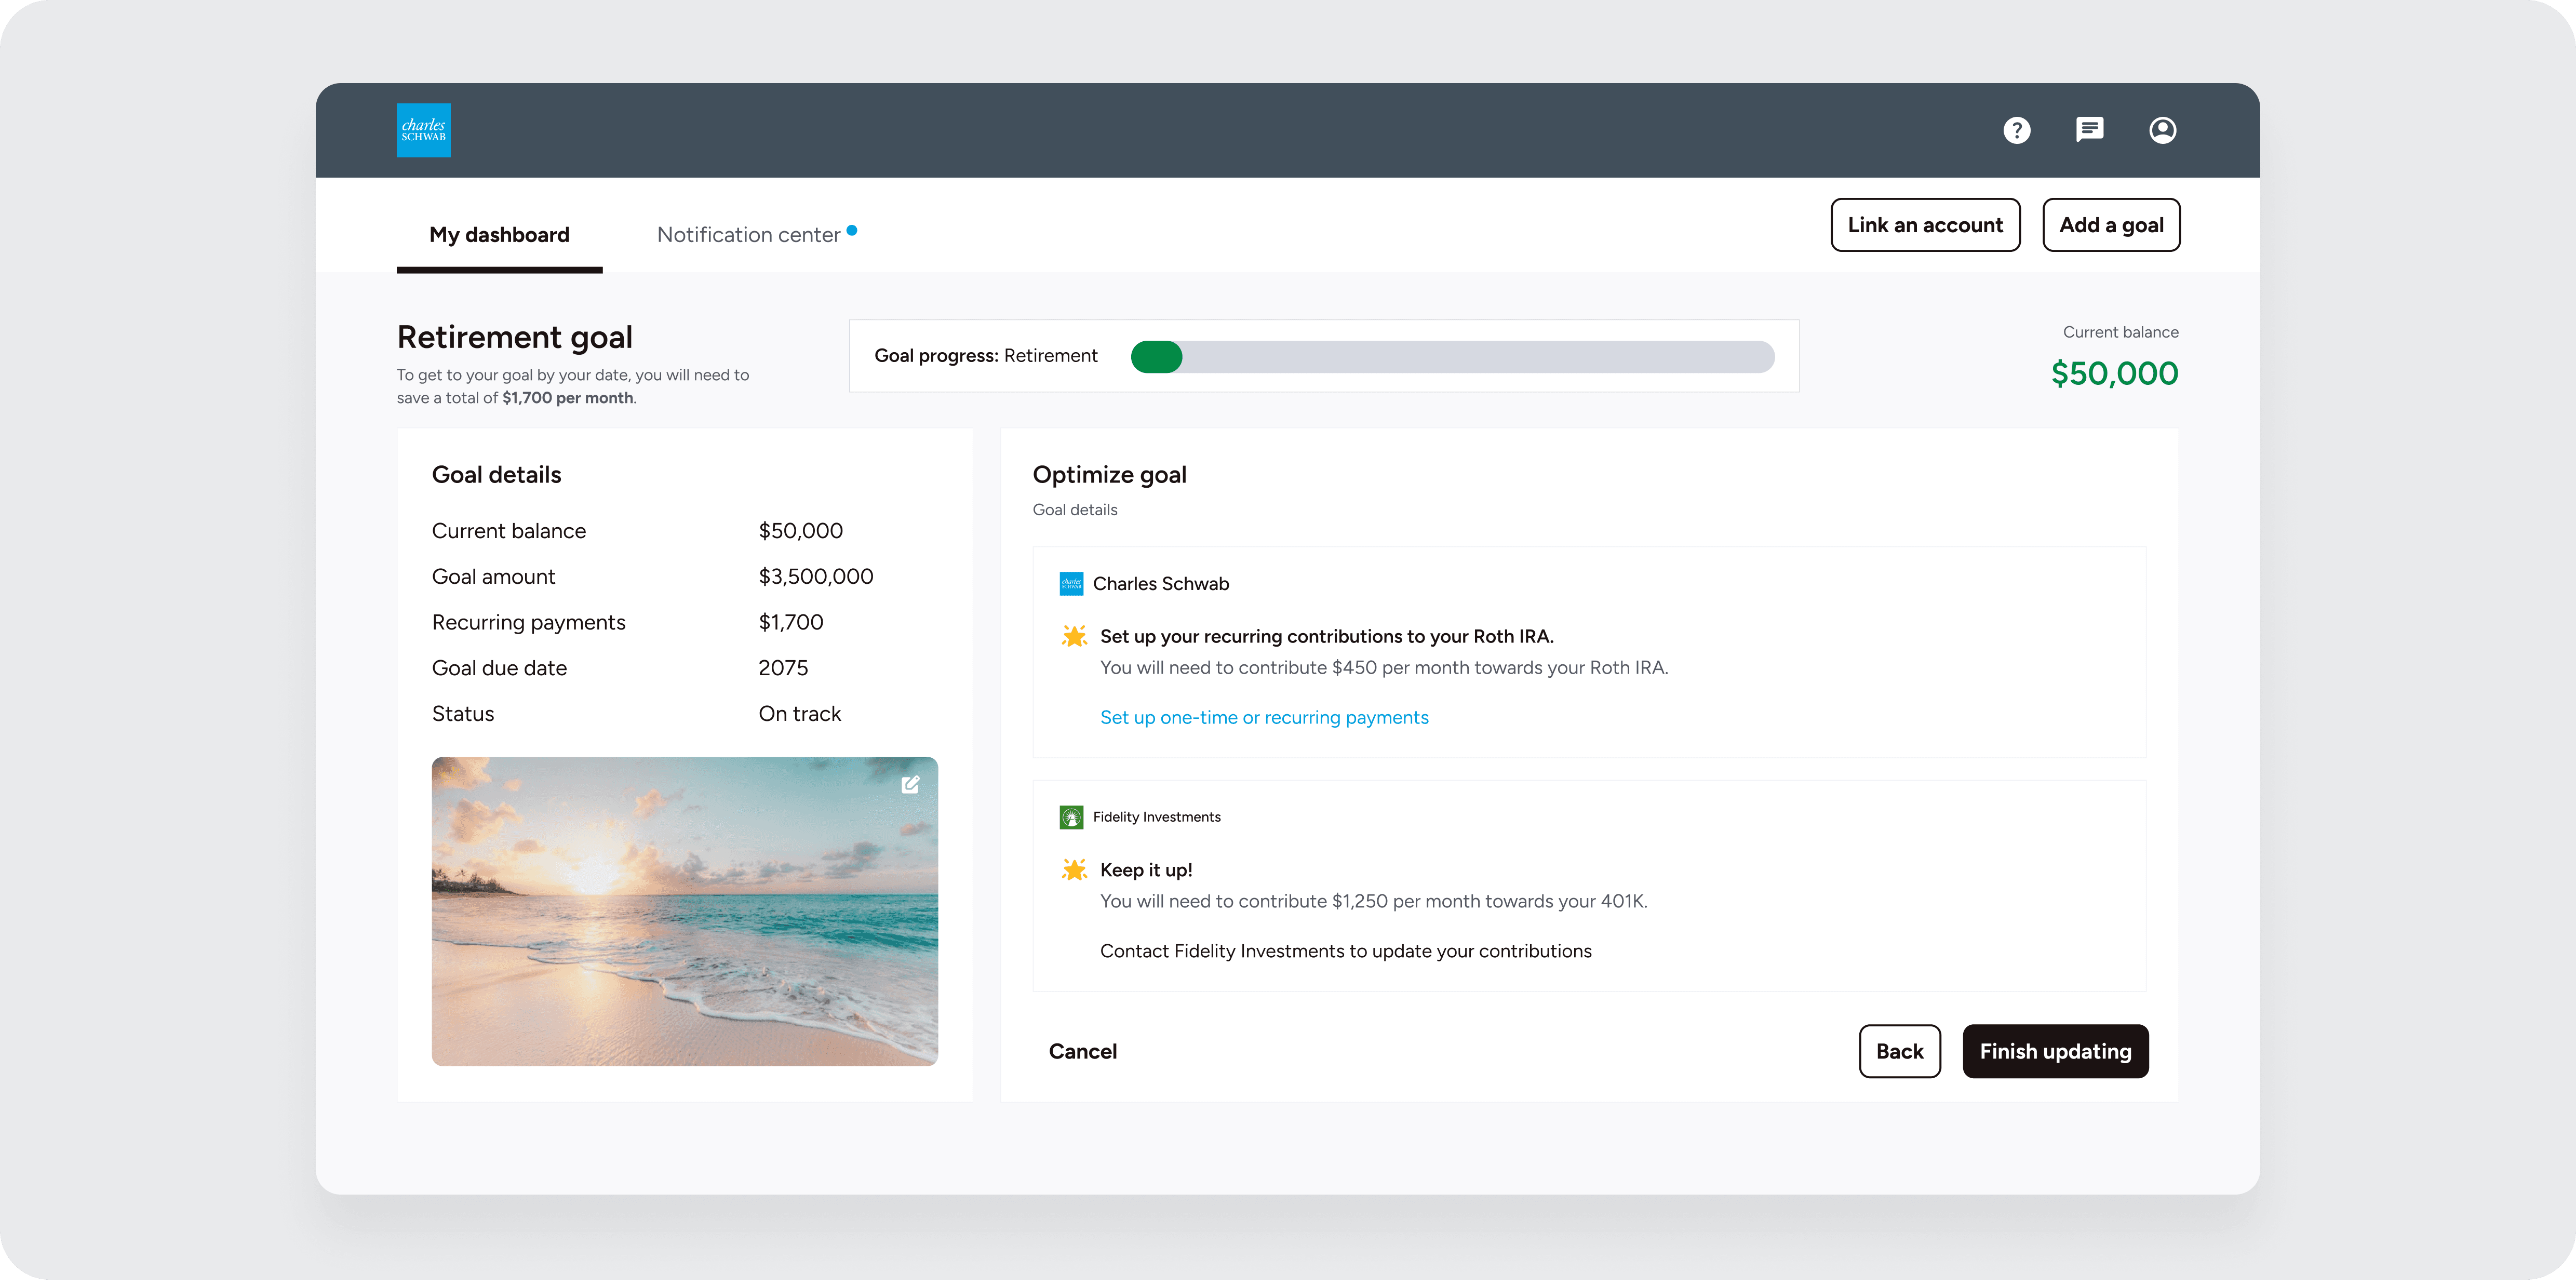
Task: Open the help question mark icon
Action: pos(2016,130)
